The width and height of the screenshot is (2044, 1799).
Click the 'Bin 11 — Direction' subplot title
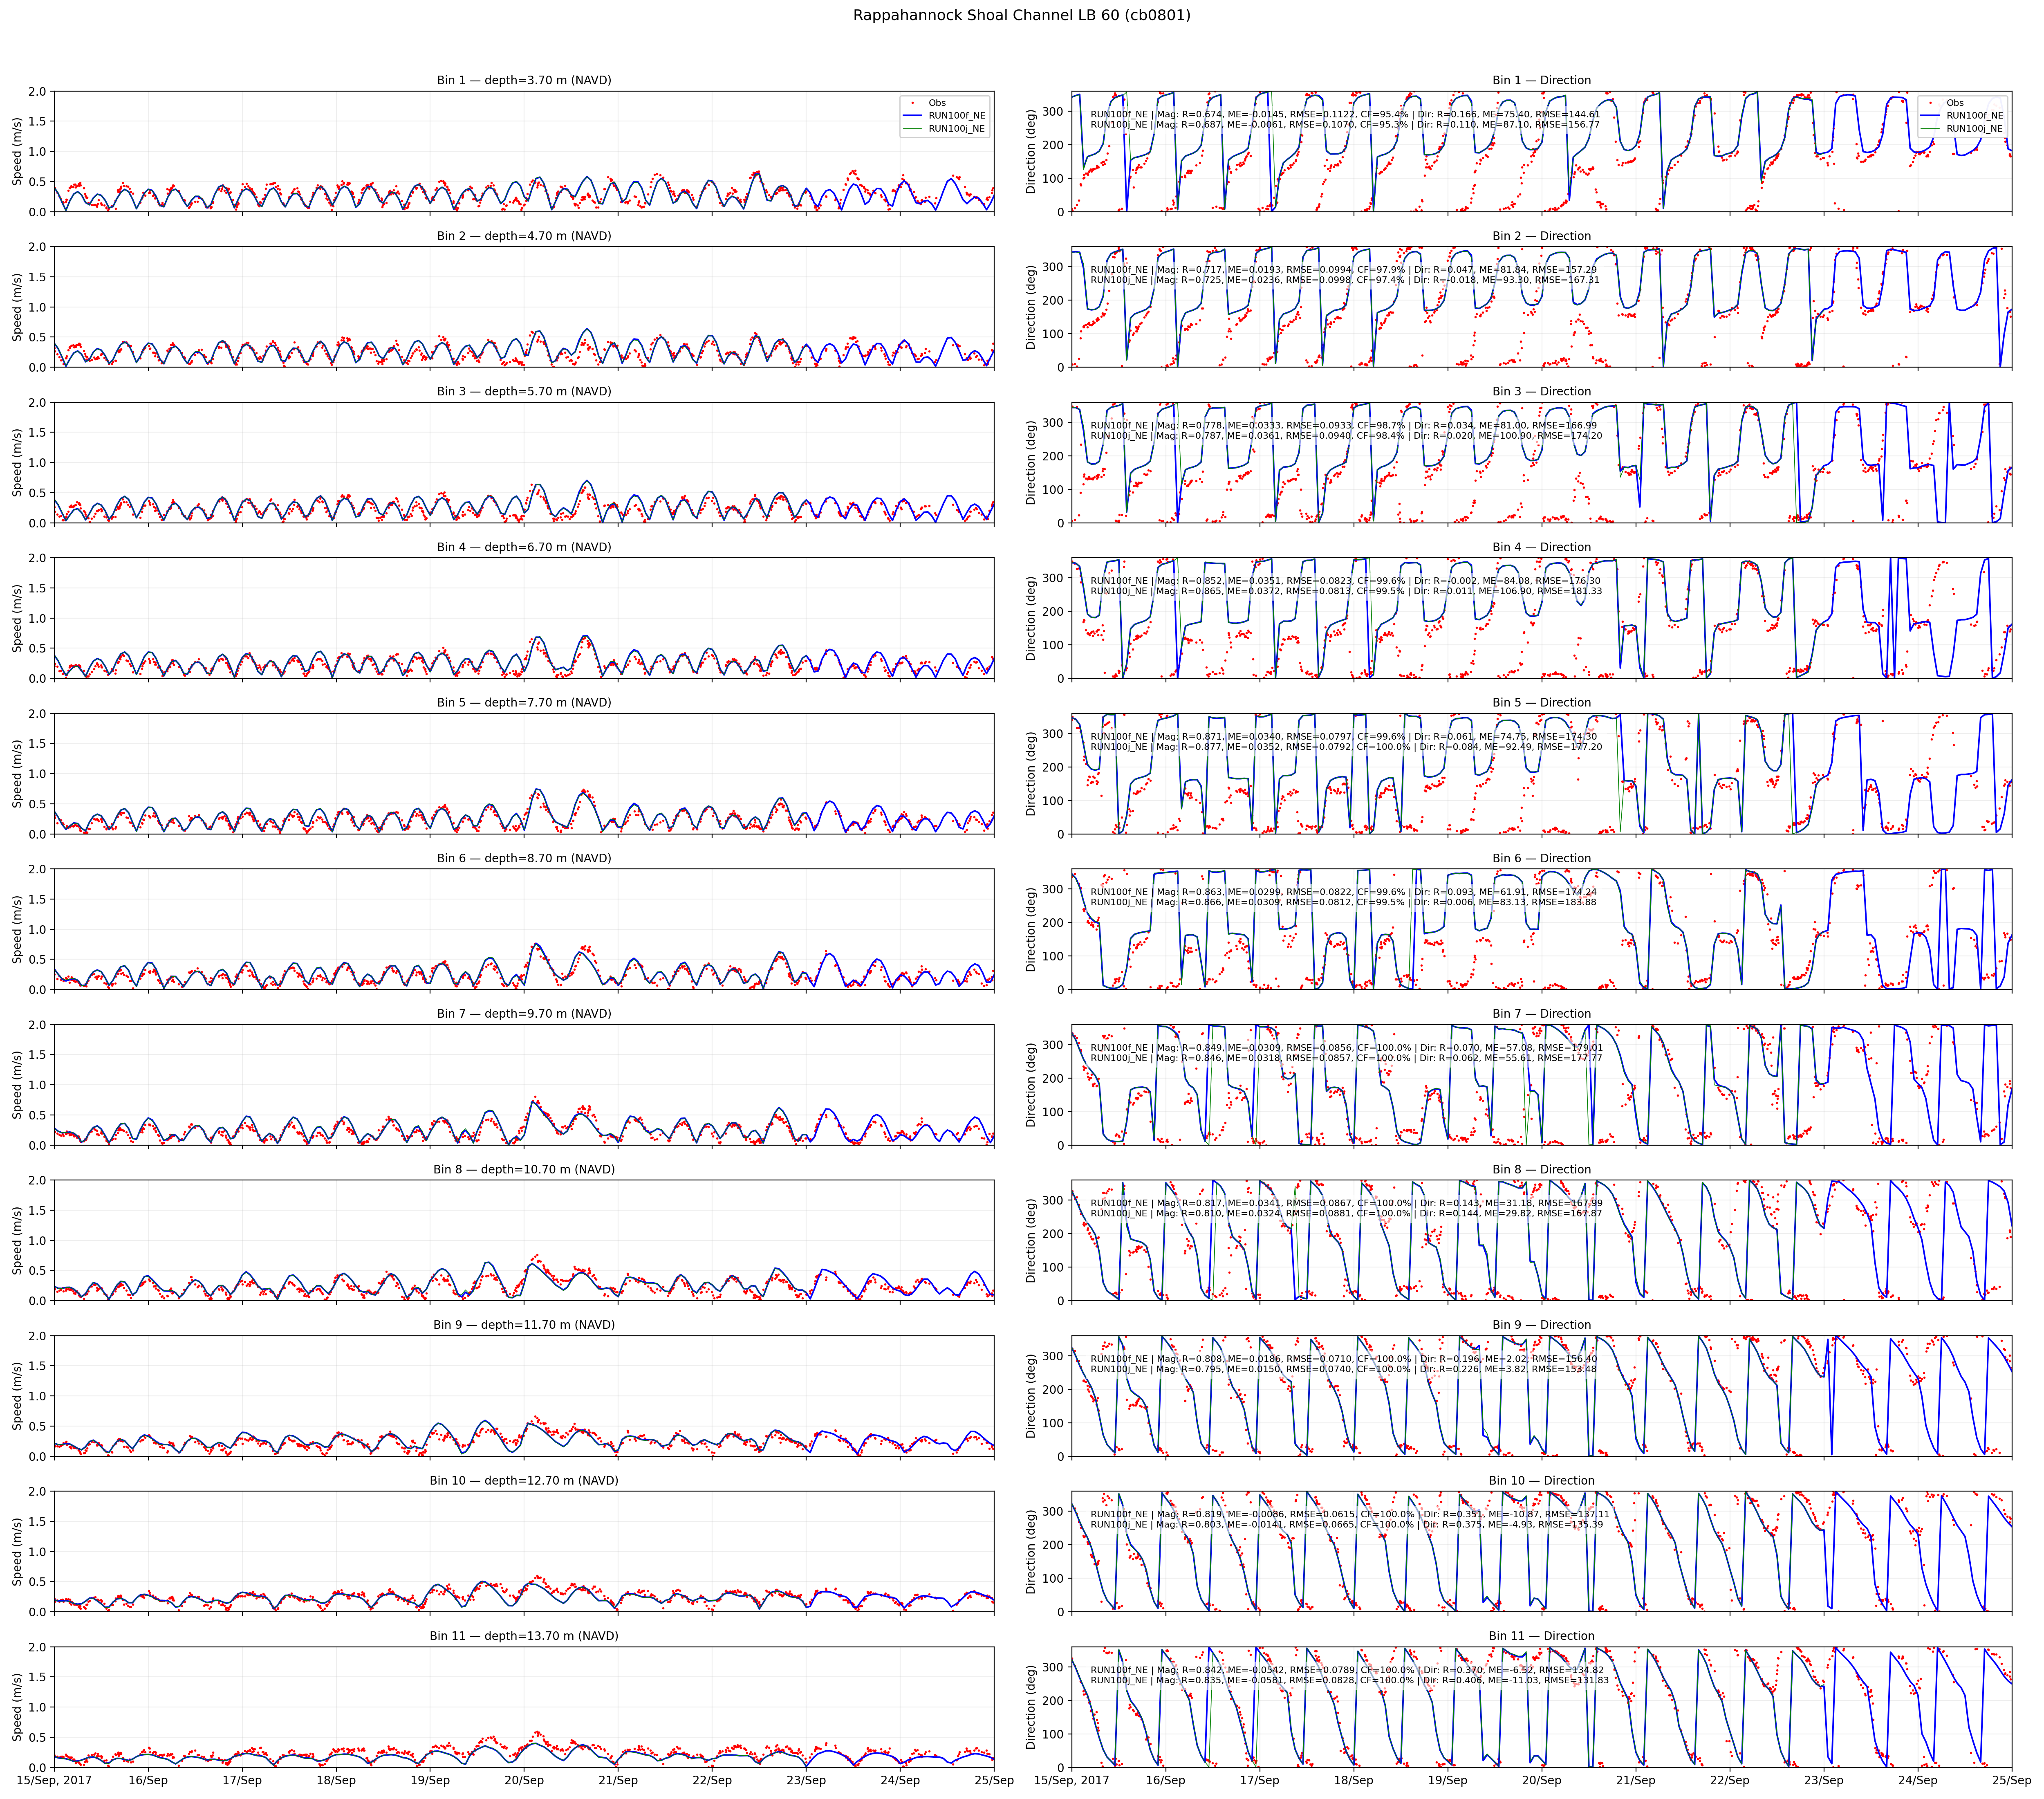point(1542,1636)
